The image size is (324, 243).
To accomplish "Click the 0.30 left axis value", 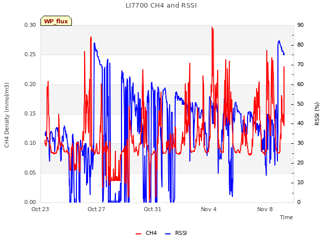I will pyautogui.click(x=30, y=25).
